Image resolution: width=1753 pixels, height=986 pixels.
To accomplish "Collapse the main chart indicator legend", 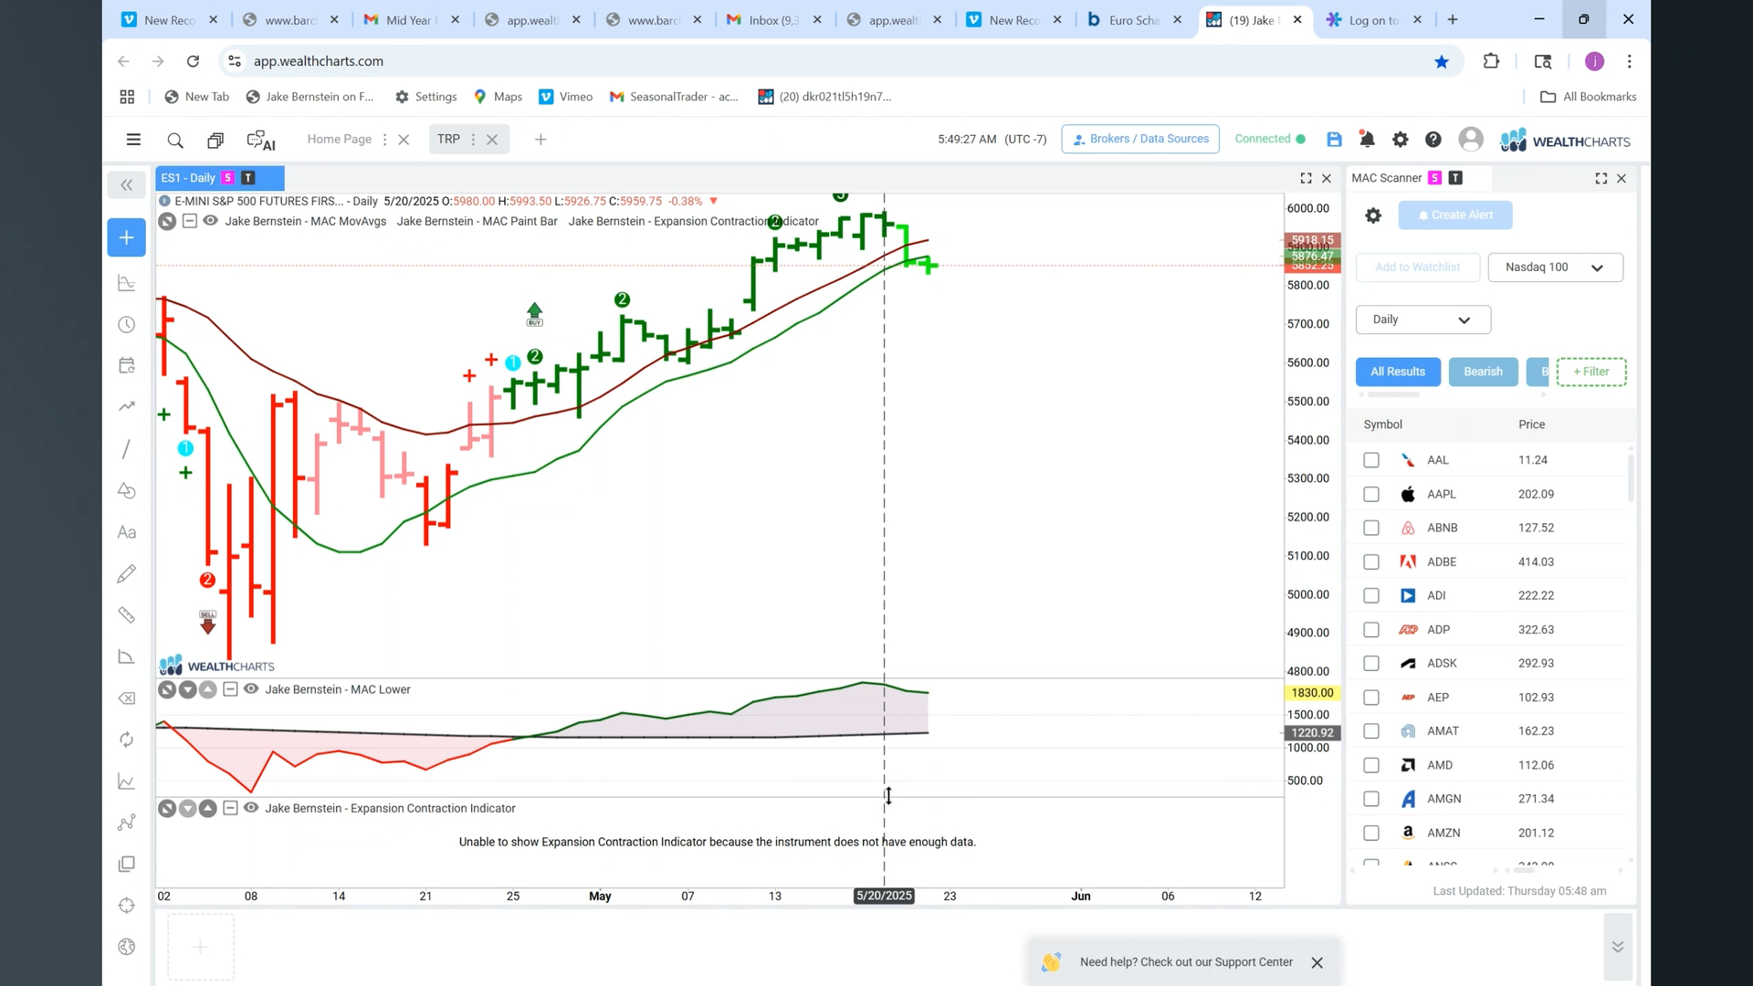I will (x=189, y=221).
